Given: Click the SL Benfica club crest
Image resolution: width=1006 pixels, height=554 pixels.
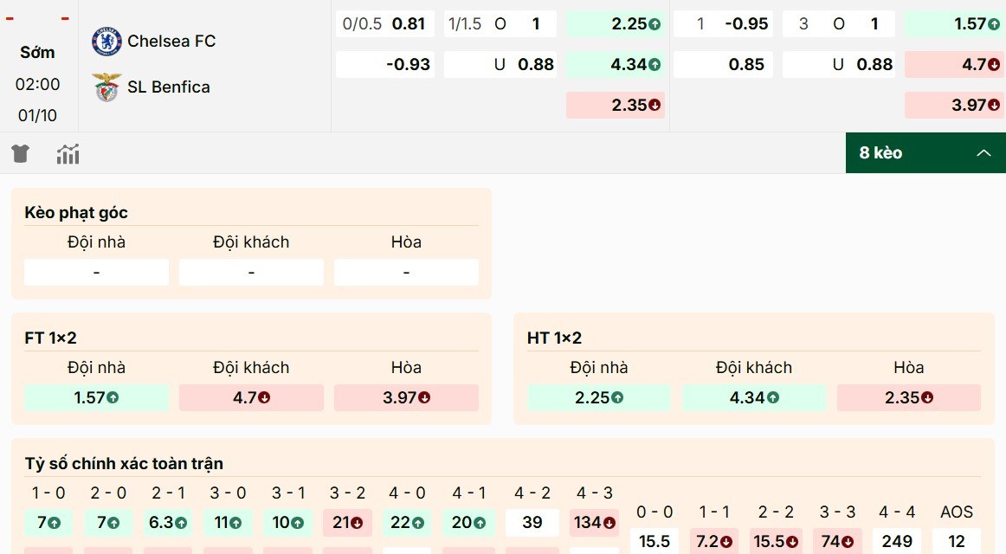Looking at the screenshot, I should pos(106,87).
